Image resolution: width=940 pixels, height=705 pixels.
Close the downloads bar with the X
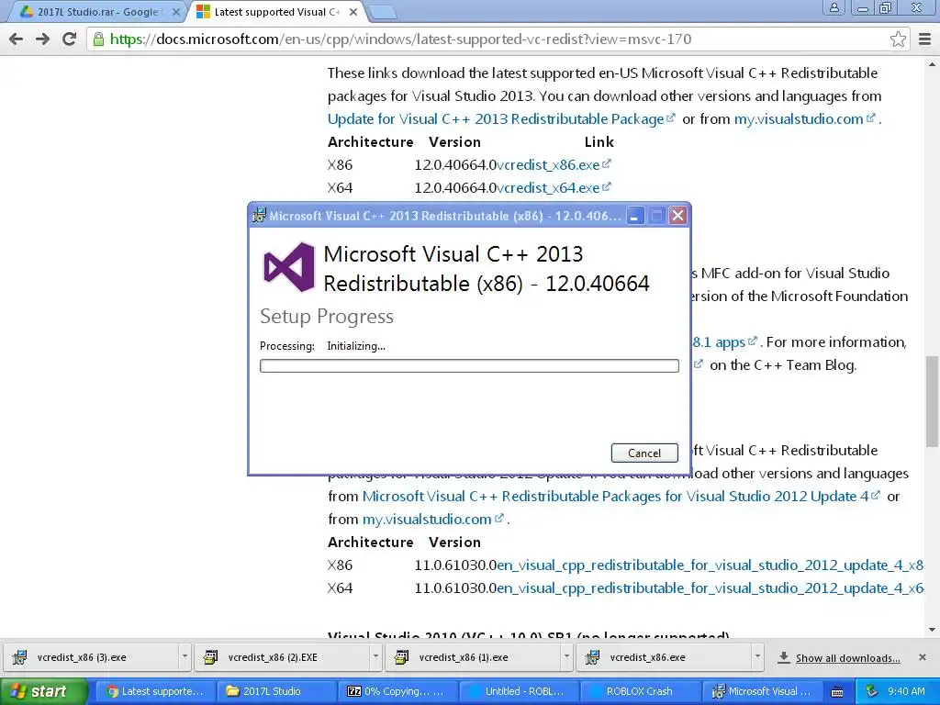[x=923, y=657]
